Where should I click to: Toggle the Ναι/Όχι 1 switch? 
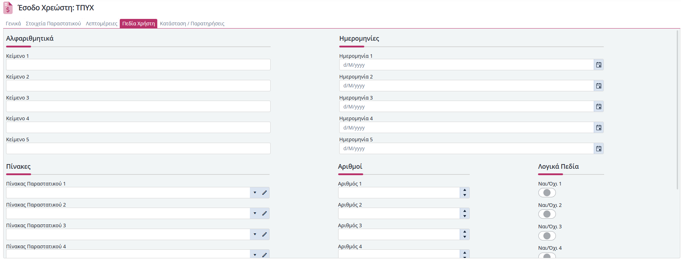pyautogui.click(x=547, y=193)
